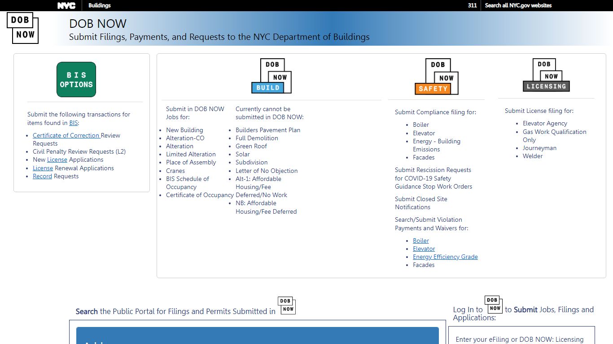
Task: Click the 311 link in the top bar
Action: (472, 5)
